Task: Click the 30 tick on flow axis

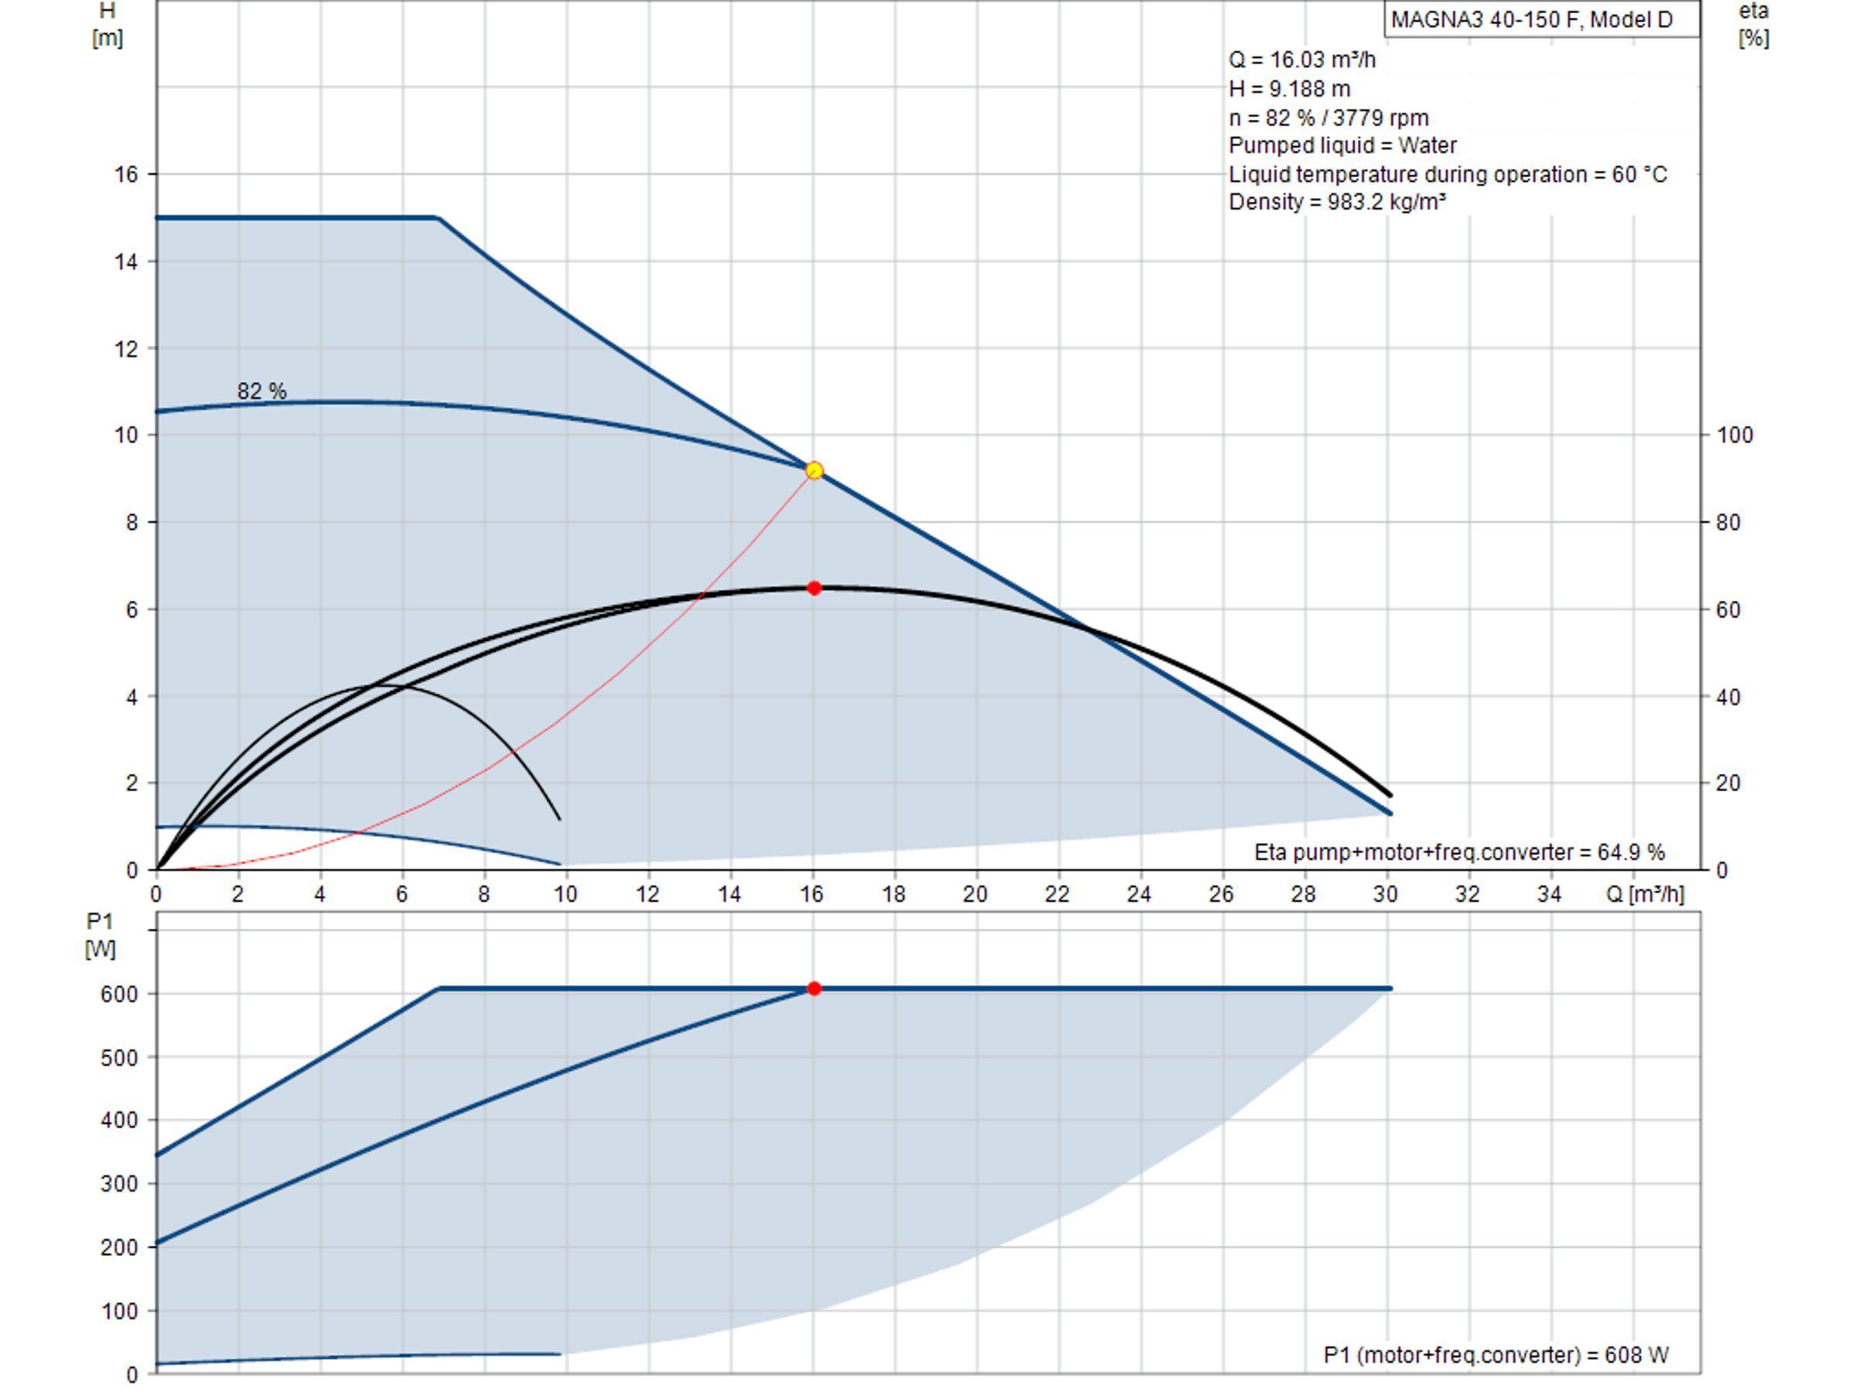Action: click(x=1385, y=894)
